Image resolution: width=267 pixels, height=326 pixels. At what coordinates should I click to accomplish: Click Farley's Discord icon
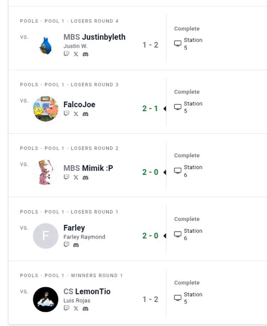(x=76, y=245)
